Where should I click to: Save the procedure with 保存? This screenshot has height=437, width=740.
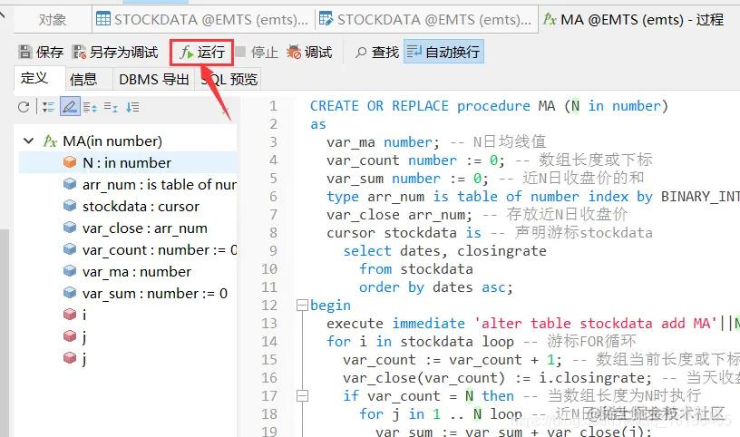[41, 52]
